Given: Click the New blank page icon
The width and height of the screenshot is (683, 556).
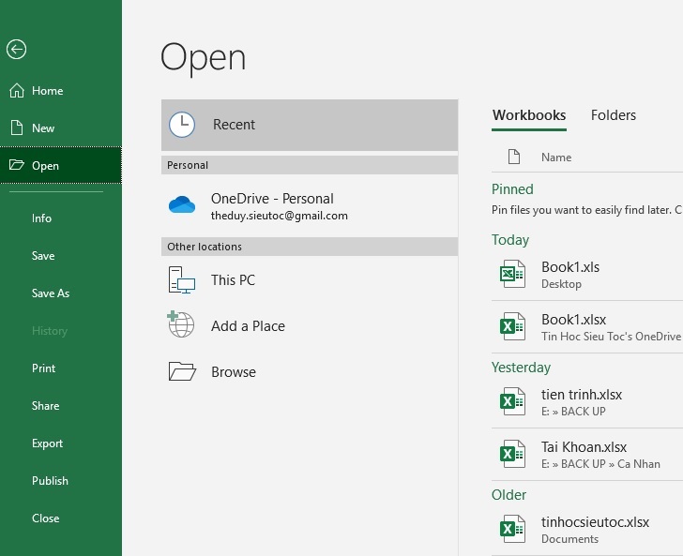Looking at the screenshot, I should [x=17, y=128].
